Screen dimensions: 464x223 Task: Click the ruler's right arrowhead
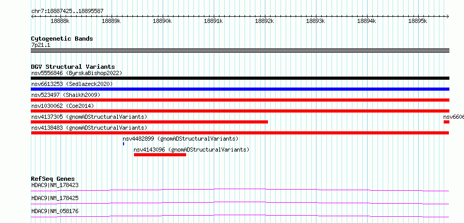[448, 17]
